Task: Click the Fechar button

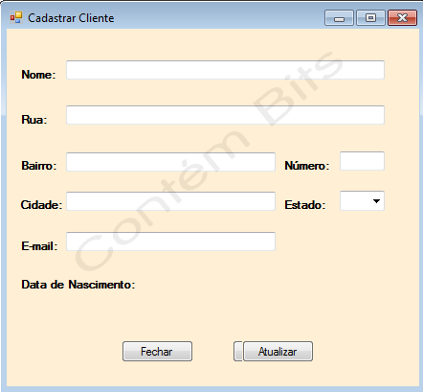Action: [157, 352]
